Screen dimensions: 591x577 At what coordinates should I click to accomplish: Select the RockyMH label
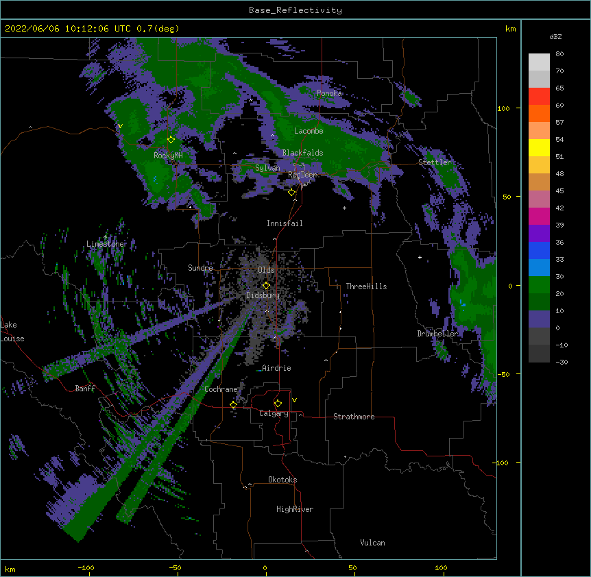pos(168,156)
